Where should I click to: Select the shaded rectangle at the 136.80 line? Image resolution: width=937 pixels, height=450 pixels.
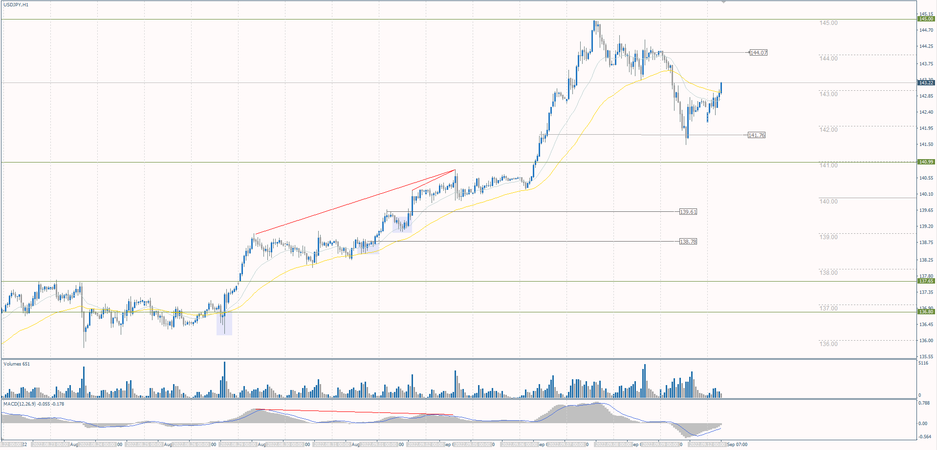coord(224,323)
